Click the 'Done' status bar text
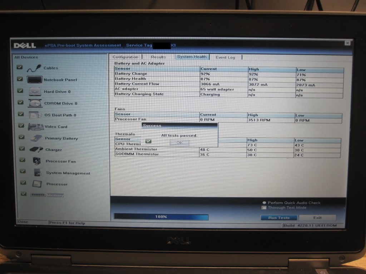The height and width of the screenshot is (274, 366). pos(23,222)
